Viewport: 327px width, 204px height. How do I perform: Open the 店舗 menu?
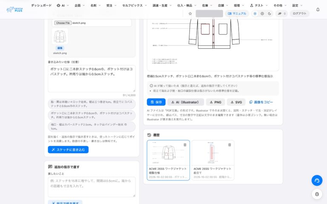click(x=223, y=6)
